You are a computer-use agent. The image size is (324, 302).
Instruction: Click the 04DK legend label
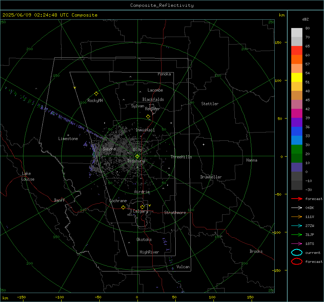coord(310,208)
